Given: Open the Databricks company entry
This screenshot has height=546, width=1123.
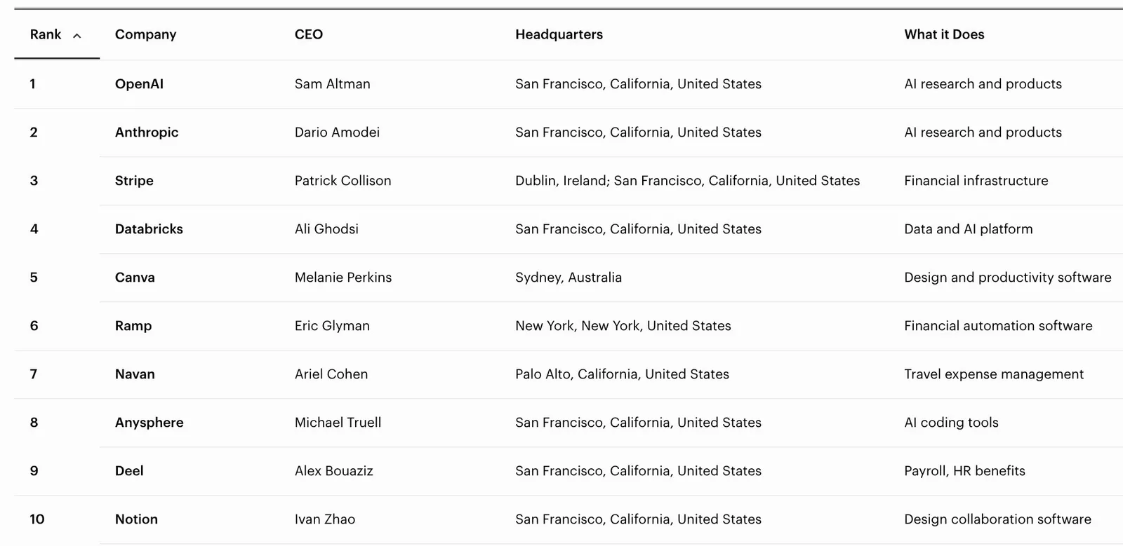Looking at the screenshot, I should (149, 229).
